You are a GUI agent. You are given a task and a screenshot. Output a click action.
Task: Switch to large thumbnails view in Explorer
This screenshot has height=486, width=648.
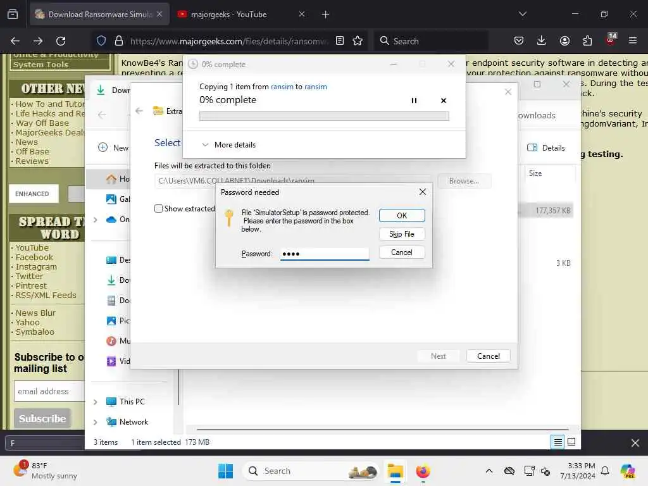click(x=571, y=442)
